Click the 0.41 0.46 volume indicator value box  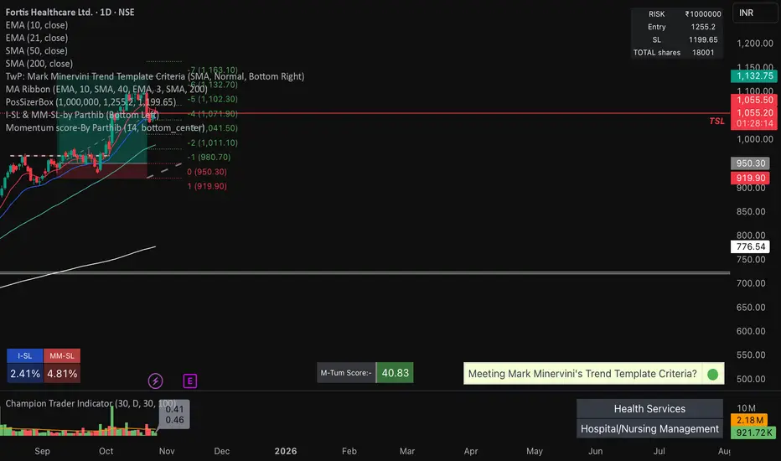[x=174, y=415]
